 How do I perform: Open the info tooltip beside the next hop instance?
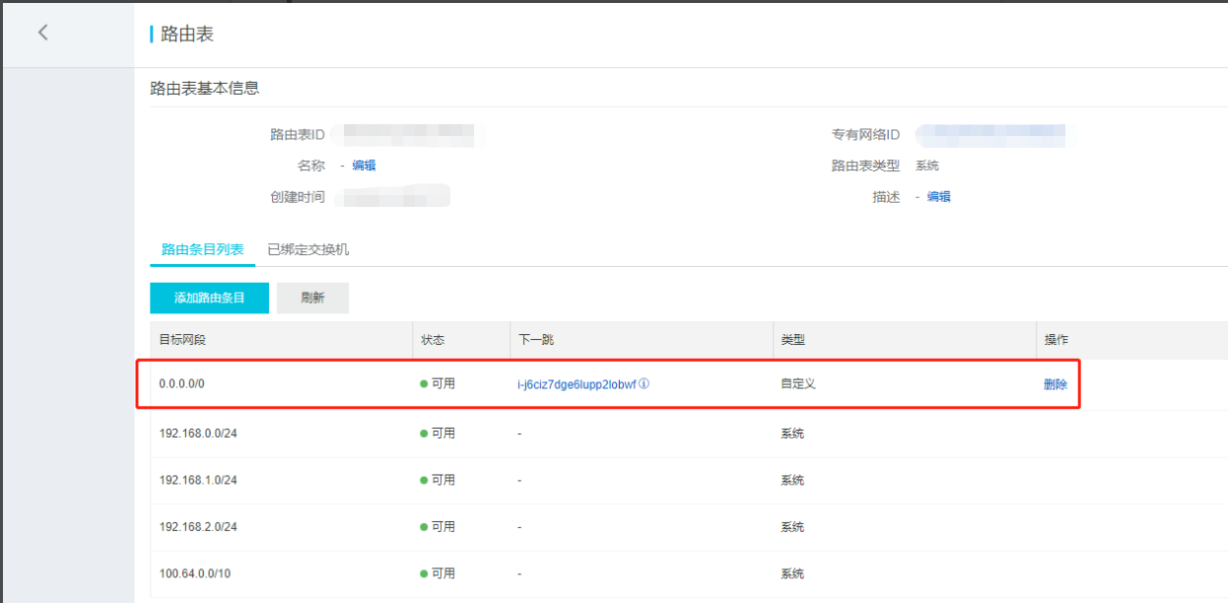click(645, 384)
